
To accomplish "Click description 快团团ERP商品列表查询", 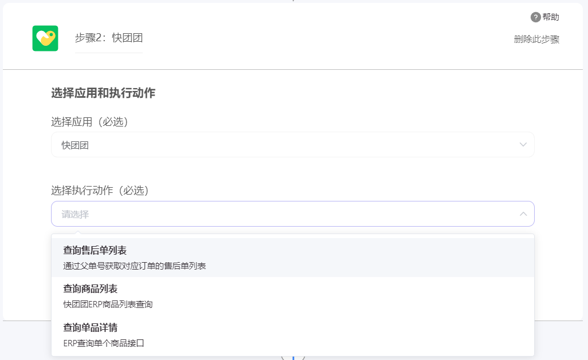I will [x=108, y=304].
